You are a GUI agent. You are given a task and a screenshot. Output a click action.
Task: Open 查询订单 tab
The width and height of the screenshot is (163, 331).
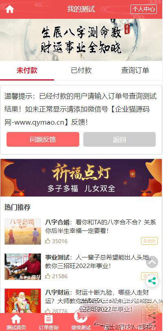[x=135, y=71]
